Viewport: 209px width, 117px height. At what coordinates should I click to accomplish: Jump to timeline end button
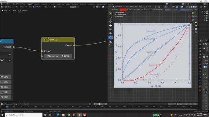(x=106, y=104)
